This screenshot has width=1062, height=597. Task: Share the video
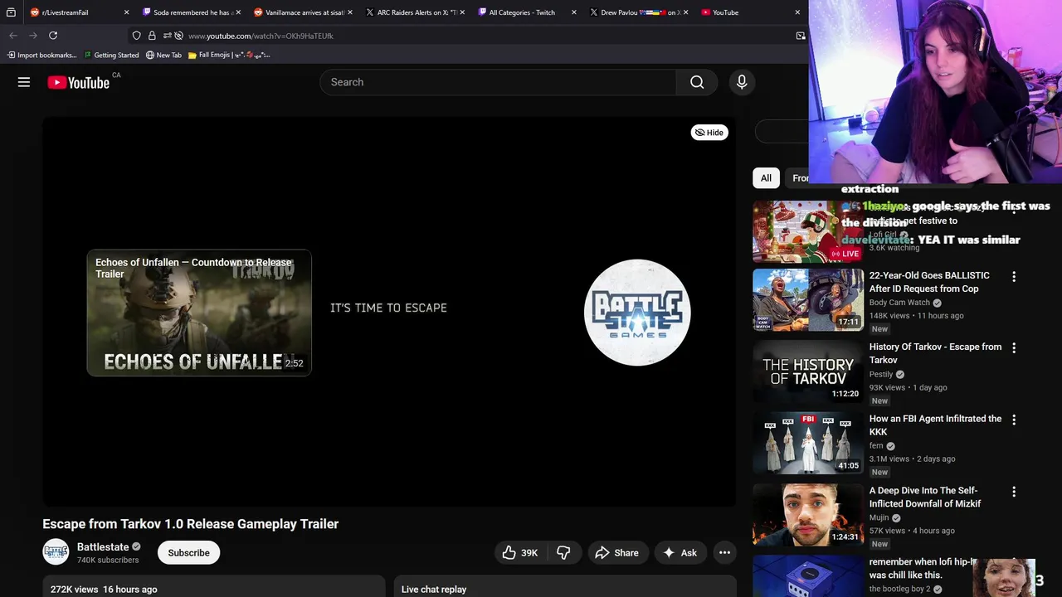617,553
